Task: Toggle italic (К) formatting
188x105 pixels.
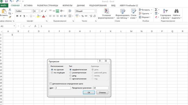Action: 21,16
